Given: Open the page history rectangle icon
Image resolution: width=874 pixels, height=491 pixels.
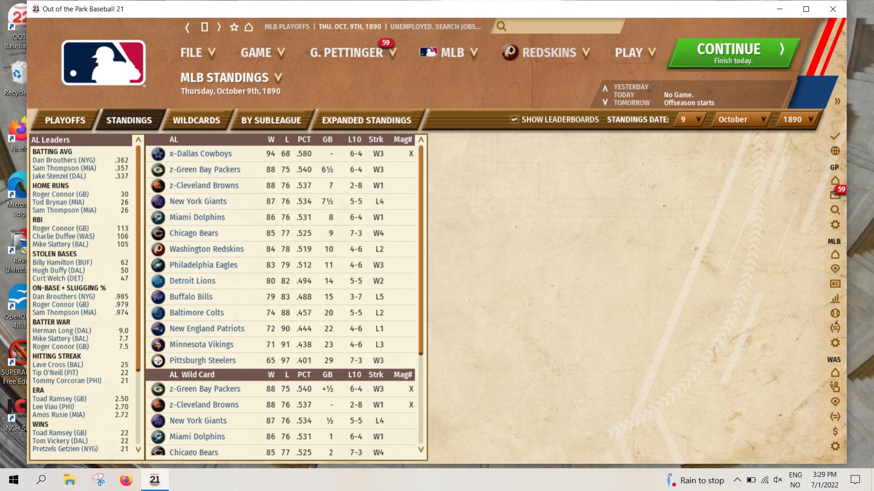Looking at the screenshot, I should tap(204, 27).
